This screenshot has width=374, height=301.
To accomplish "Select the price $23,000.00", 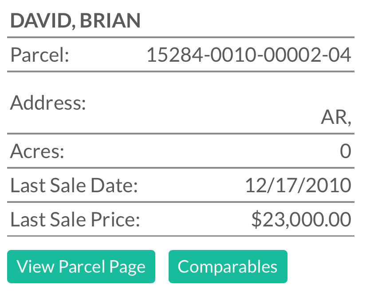I will pos(301,219).
